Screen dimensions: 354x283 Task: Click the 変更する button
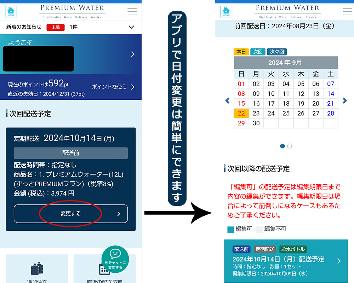71,214
